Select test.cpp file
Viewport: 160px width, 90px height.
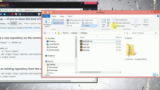pyautogui.click(x=86, y=44)
